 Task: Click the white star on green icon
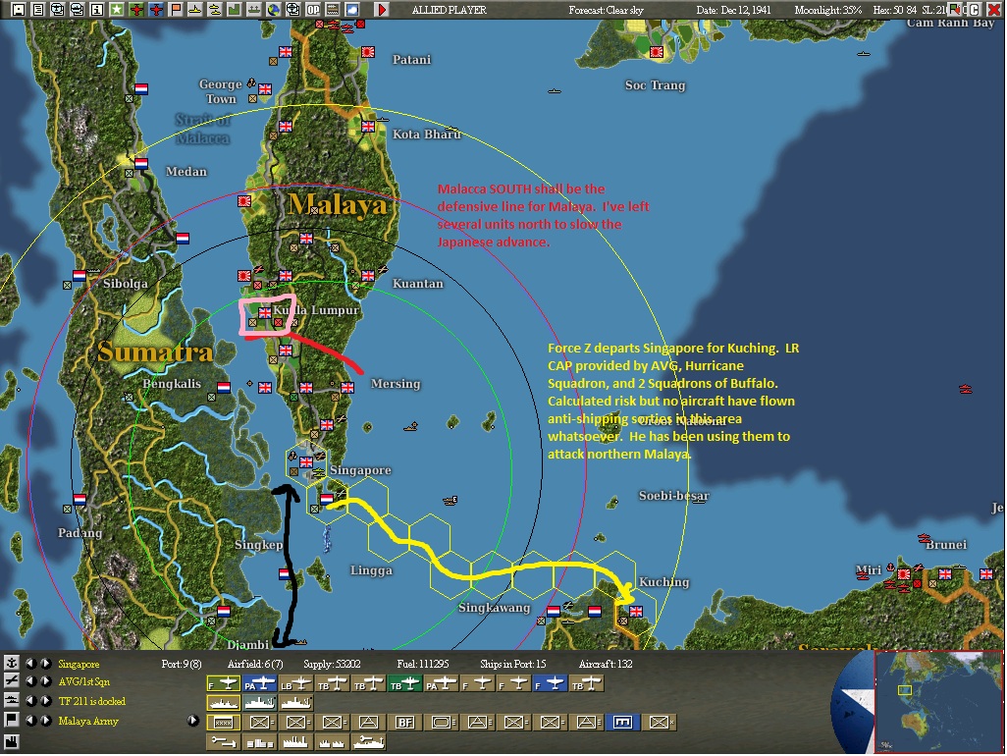point(116,10)
